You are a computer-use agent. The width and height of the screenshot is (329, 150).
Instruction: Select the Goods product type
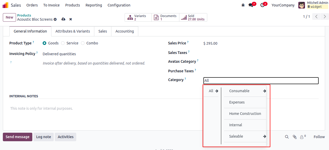pyautogui.click(x=44, y=43)
